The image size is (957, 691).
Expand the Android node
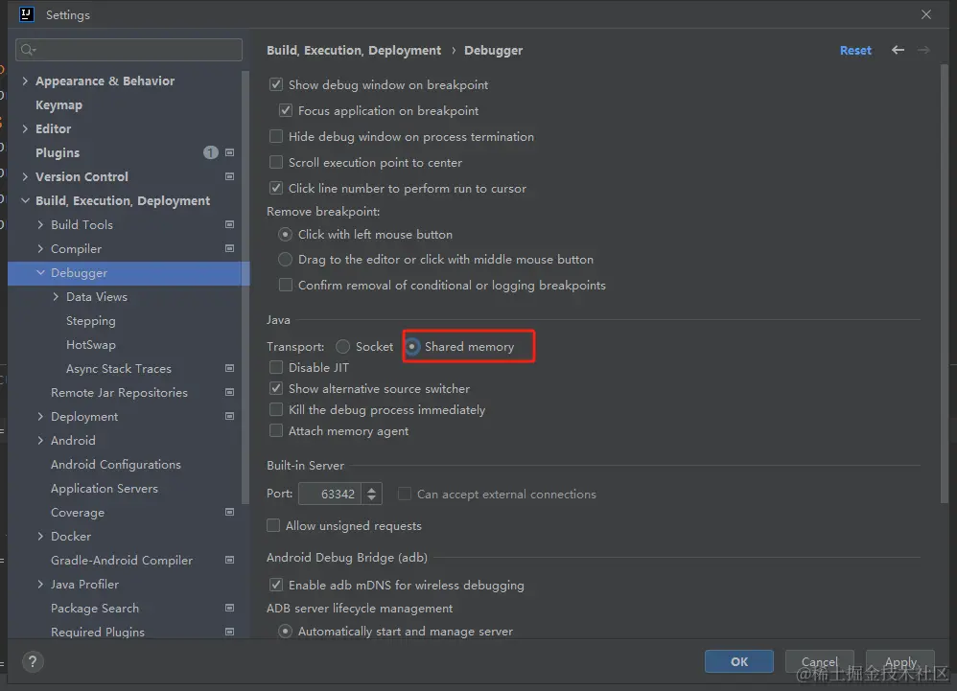click(x=40, y=440)
